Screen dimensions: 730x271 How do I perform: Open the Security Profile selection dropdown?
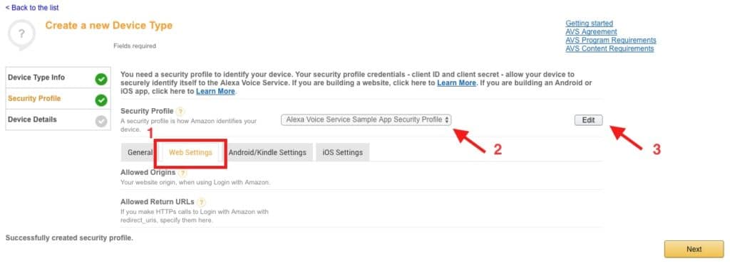coord(366,120)
